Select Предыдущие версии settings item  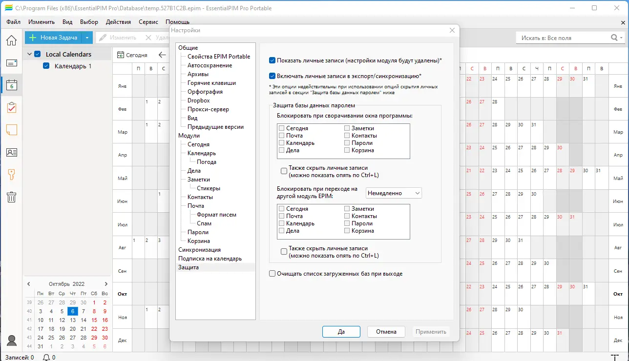(x=216, y=127)
